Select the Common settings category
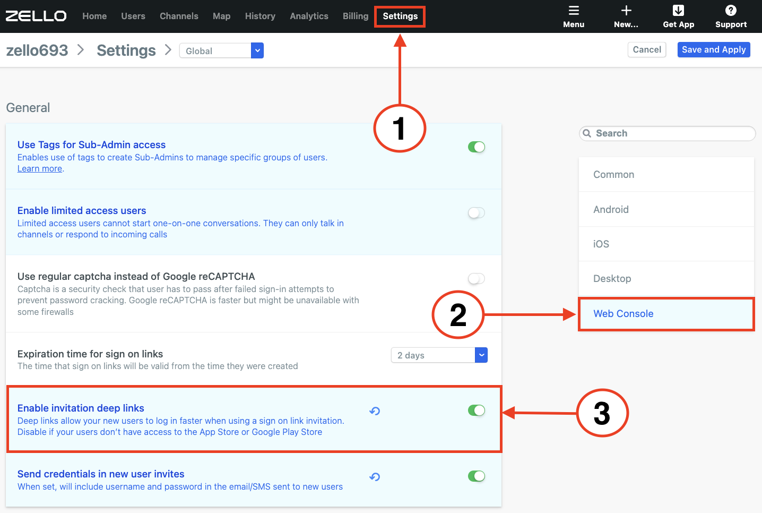762x513 pixels. 666,174
